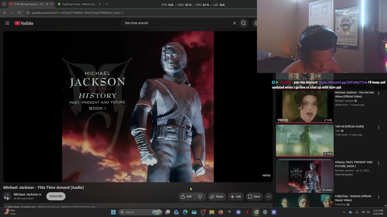This screenshot has width=387, height=217.
Task: Open Netflix from the taskbar
Action: pos(247,212)
